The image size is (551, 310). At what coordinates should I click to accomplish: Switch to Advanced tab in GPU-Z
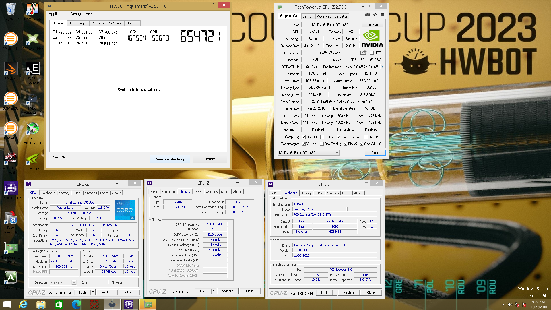point(324,16)
